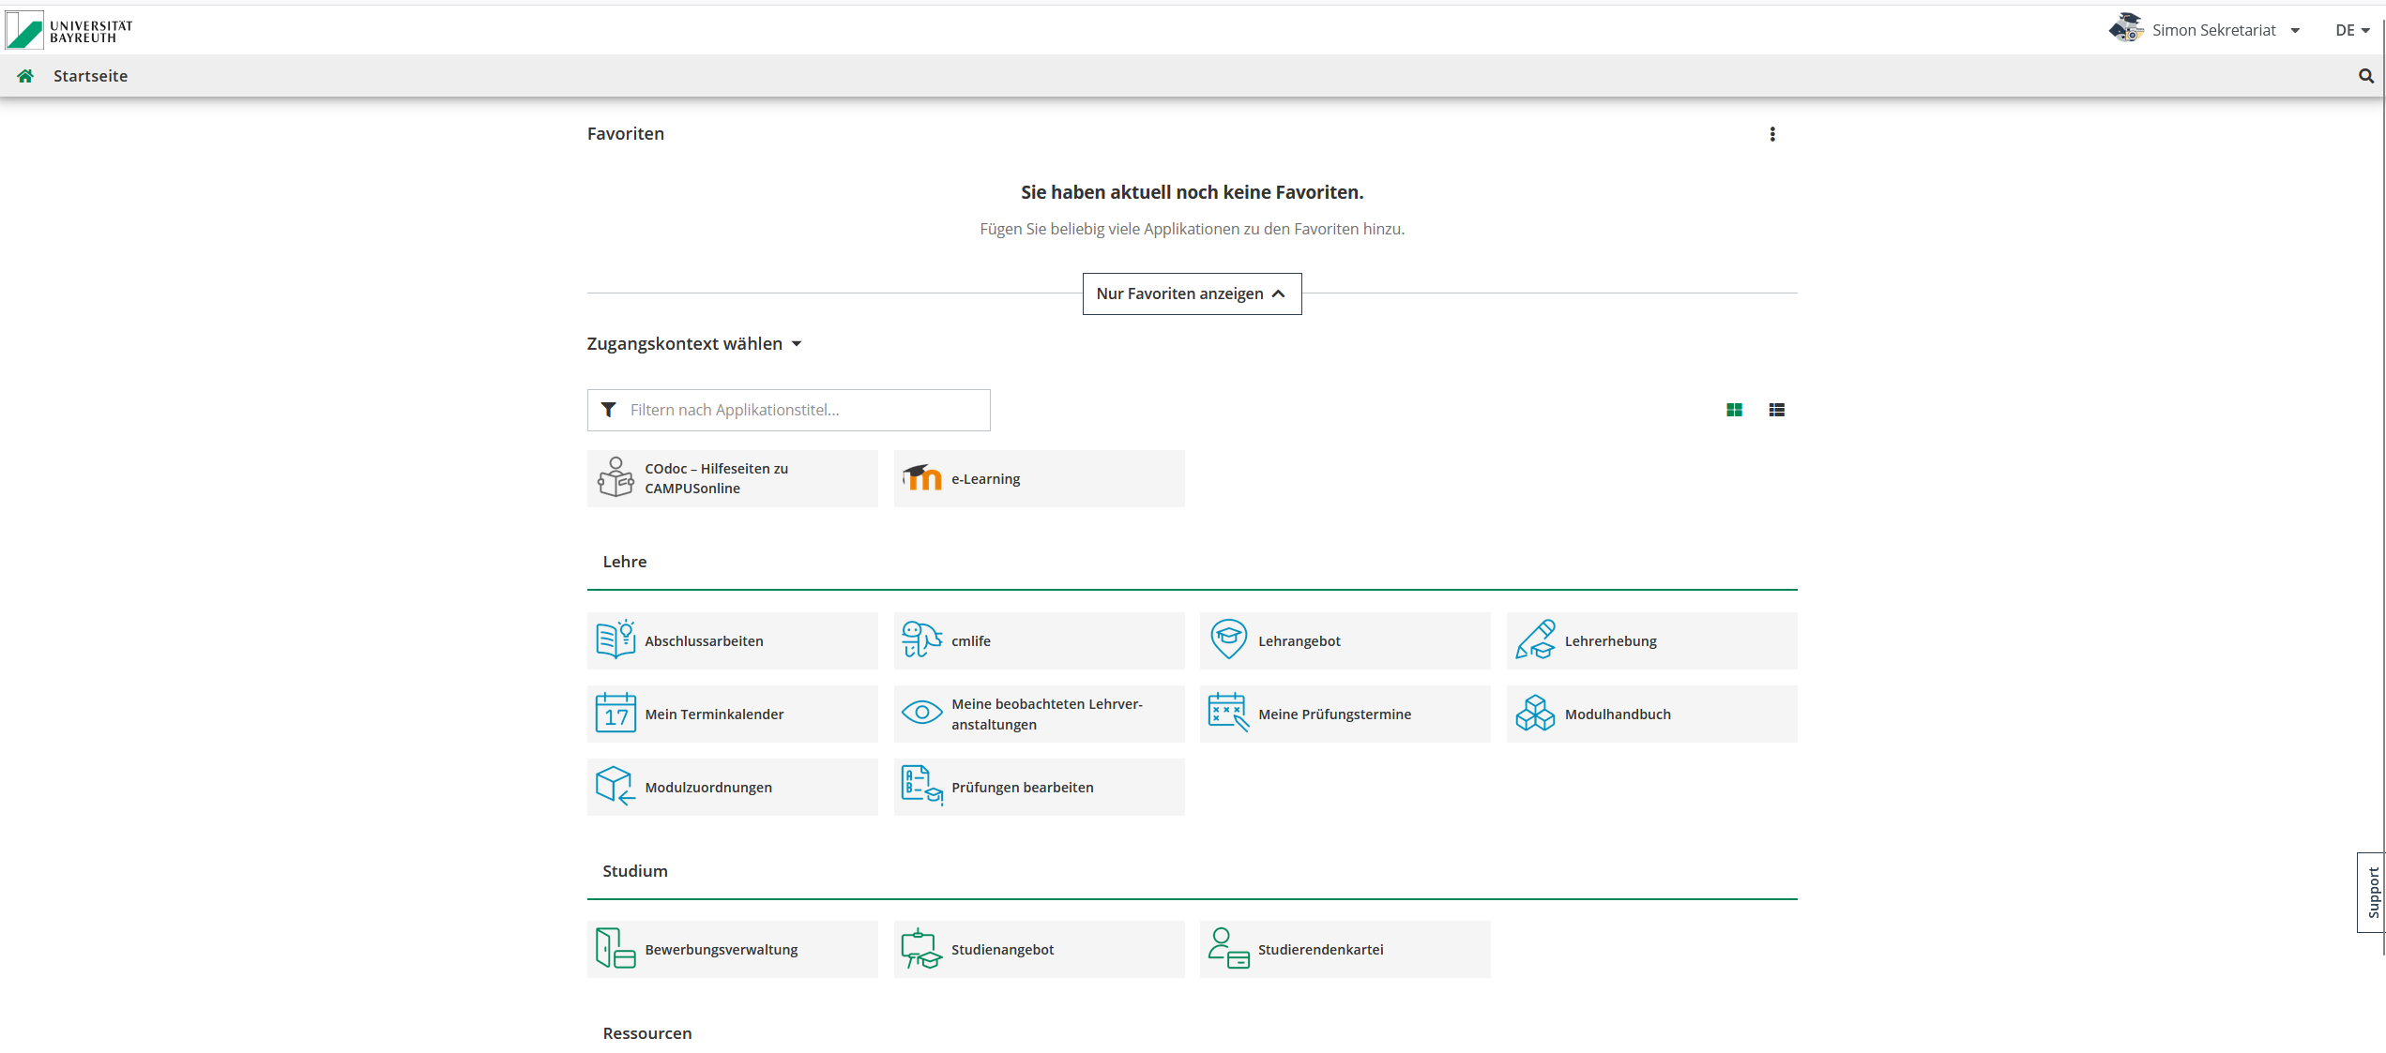The width and height of the screenshot is (2386, 1053).
Task: Click the user avatar image
Action: click(2126, 29)
